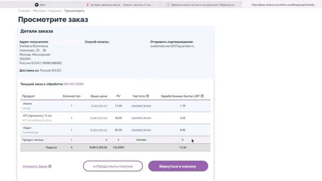Viewport: 322px width, 181px height.
Task: Click the ЕЖЕМЕСЯЧНО frequency in the Ладан row
Action: point(141,130)
